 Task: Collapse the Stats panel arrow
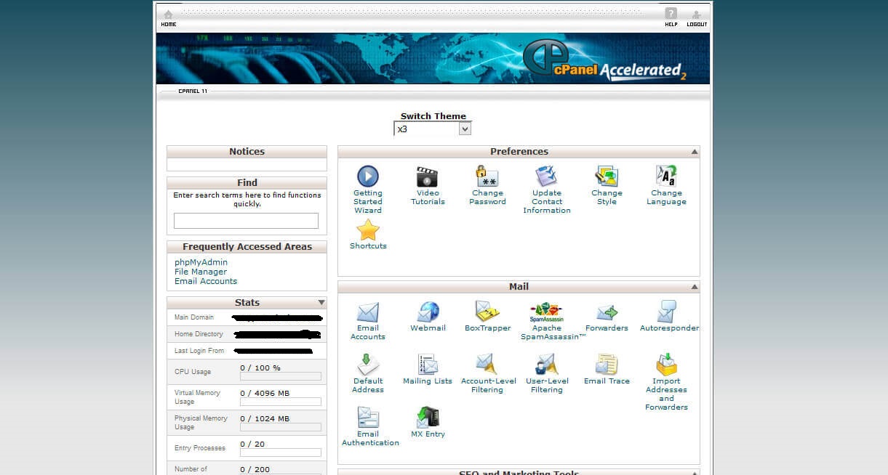321,302
